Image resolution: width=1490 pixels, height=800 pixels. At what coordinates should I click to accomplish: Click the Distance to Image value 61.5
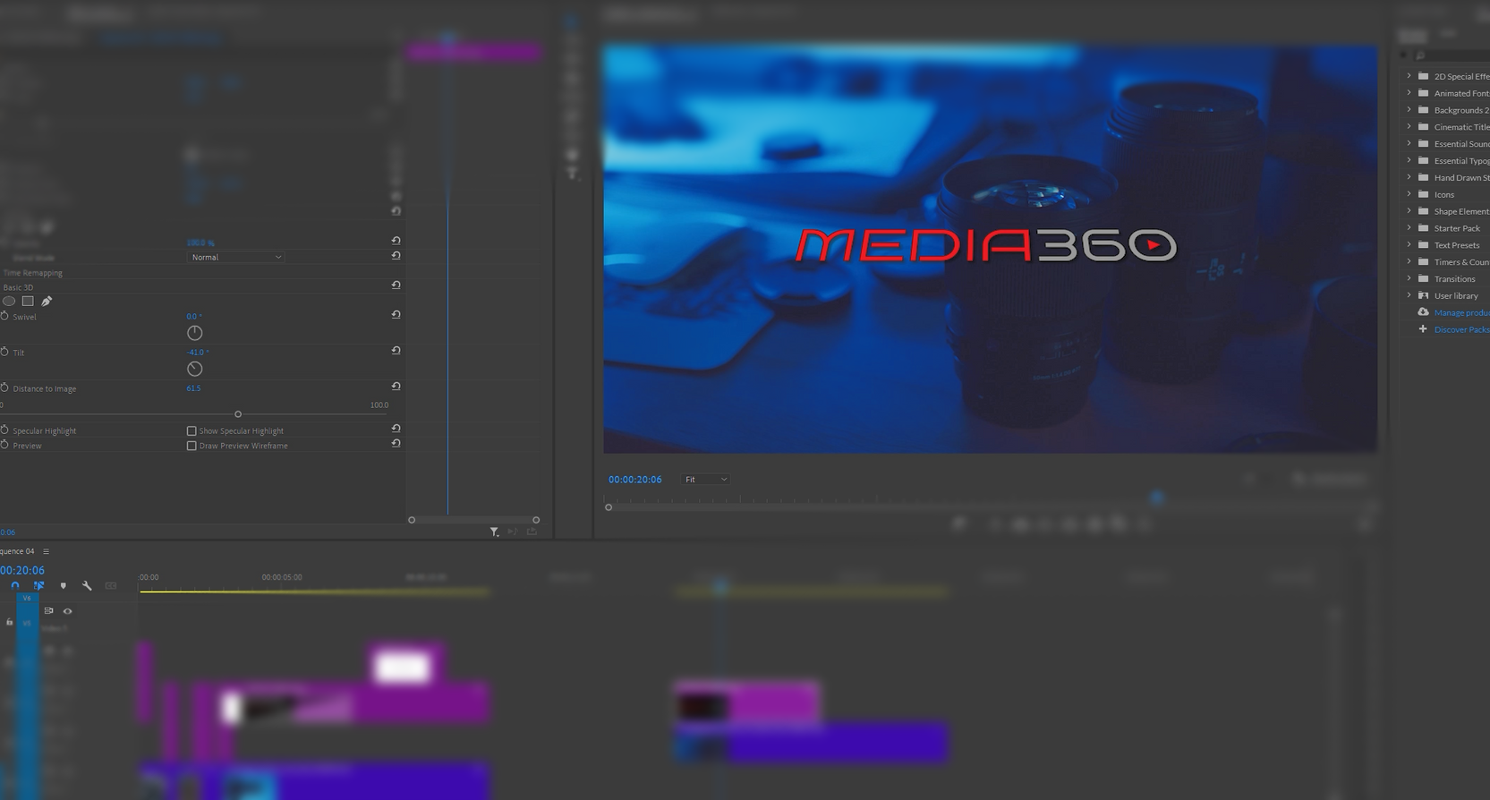click(x=193, y=388)
